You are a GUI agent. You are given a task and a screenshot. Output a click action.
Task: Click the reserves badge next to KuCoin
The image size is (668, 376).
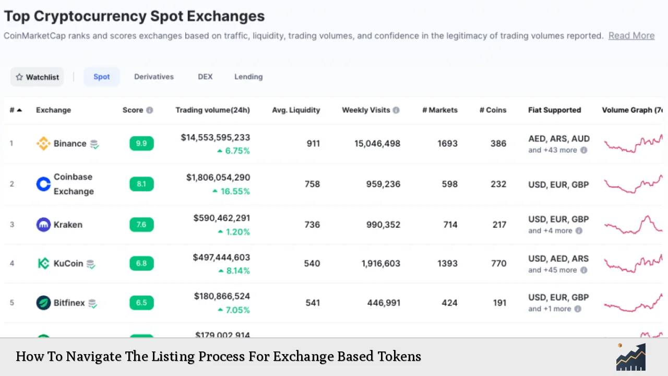coord(91,264)
